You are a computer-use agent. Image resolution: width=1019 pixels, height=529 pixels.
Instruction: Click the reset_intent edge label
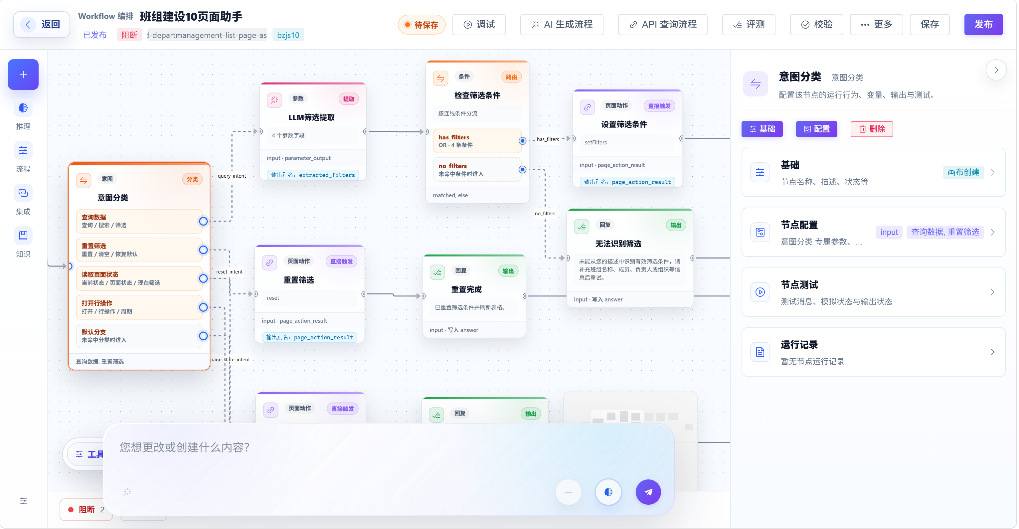[230, 272]
